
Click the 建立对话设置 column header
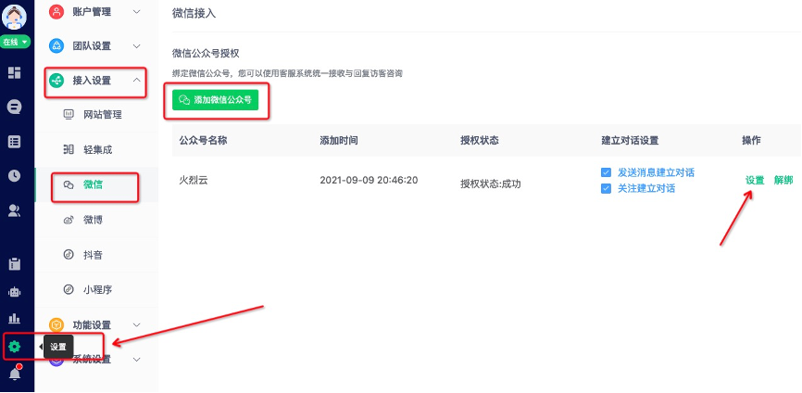[x=630, y=140]
